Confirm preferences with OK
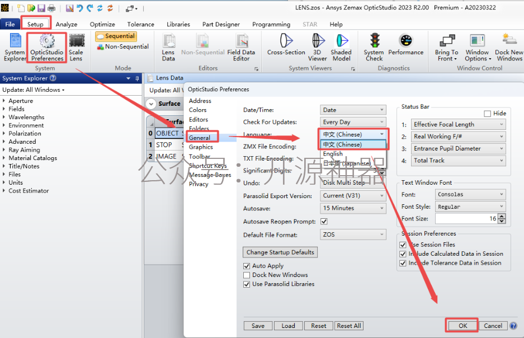 (x=462, y=326)
